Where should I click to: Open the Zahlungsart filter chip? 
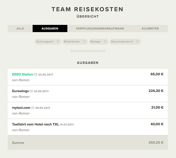(x=45, y=42)
